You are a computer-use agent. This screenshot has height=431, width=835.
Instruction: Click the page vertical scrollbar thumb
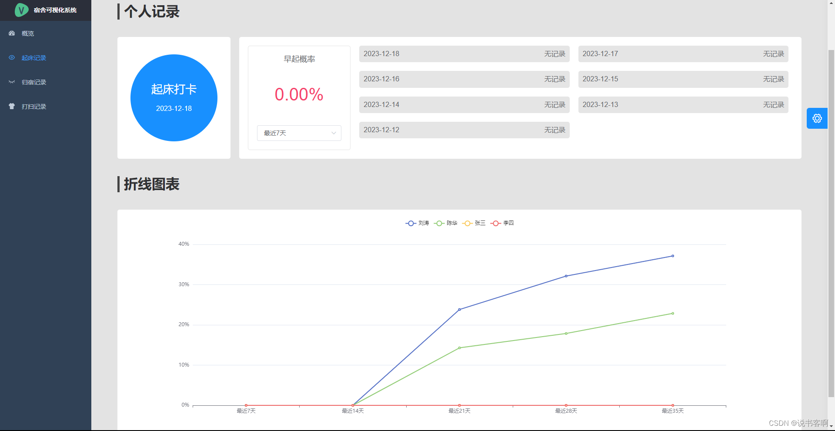[831, 224]
